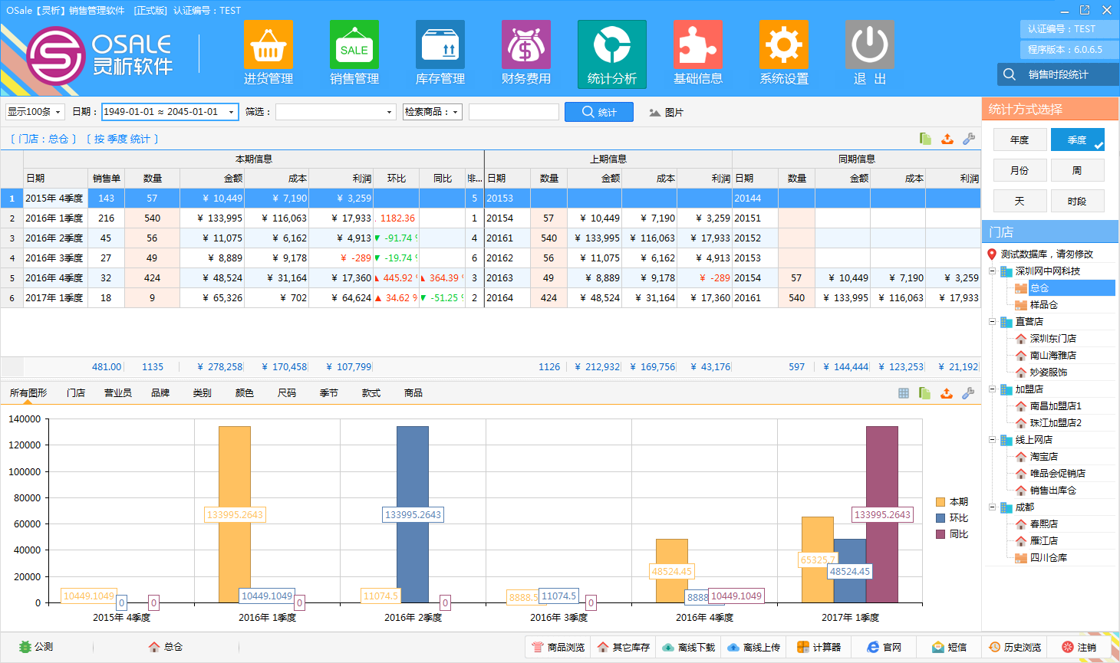Click 注销 logout in the bottom toolbar
Viewport: 1120px width, 663px height.
click(x=1079, y=648)
